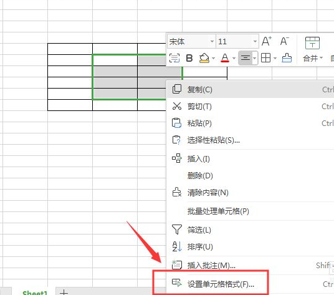Switch to the Sheet1 tab

click(x=35, y=293)
